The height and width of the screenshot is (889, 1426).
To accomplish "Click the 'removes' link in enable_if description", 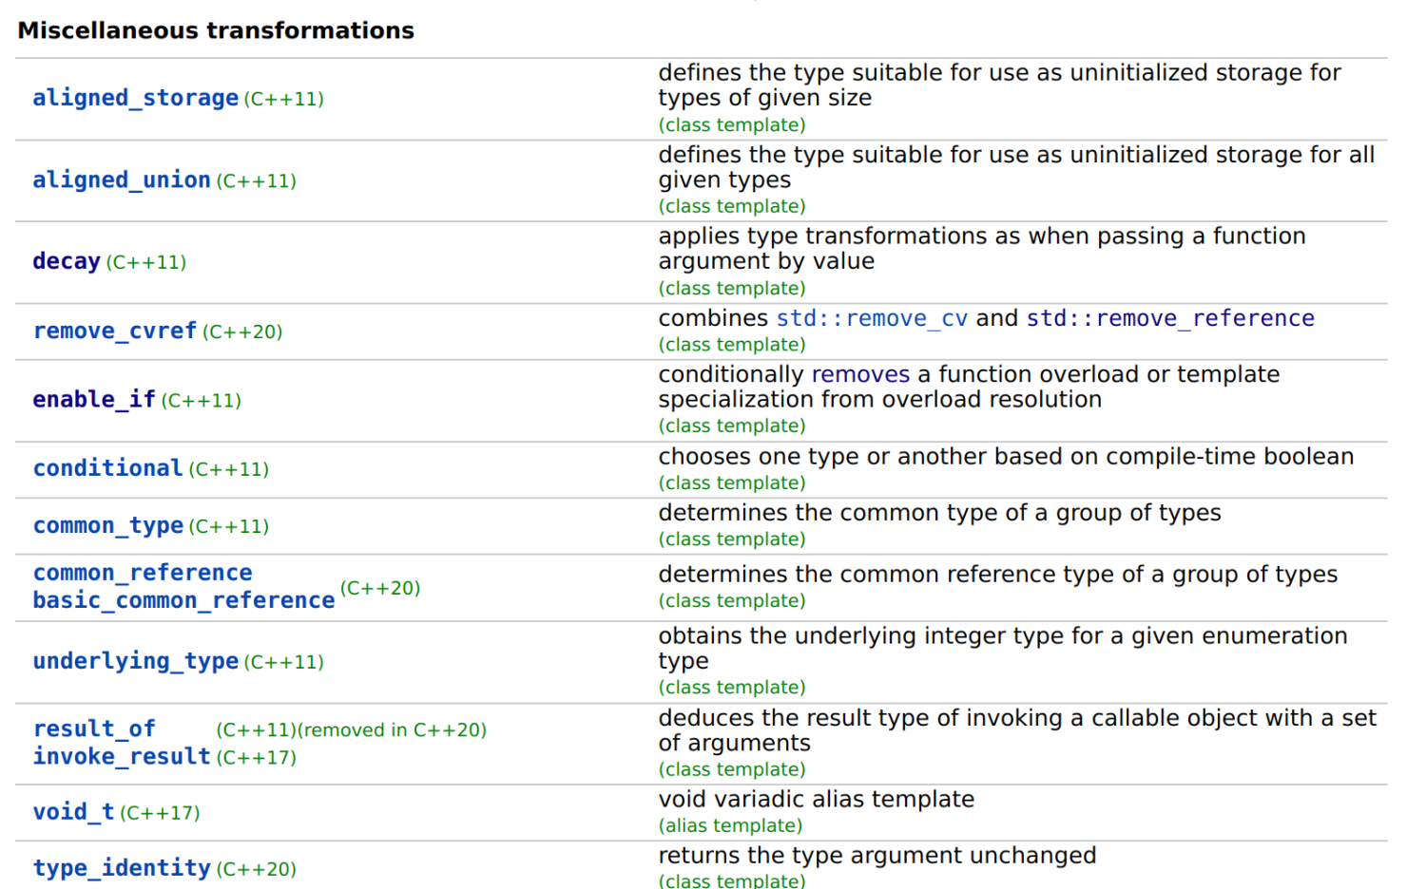I will 860,374.
